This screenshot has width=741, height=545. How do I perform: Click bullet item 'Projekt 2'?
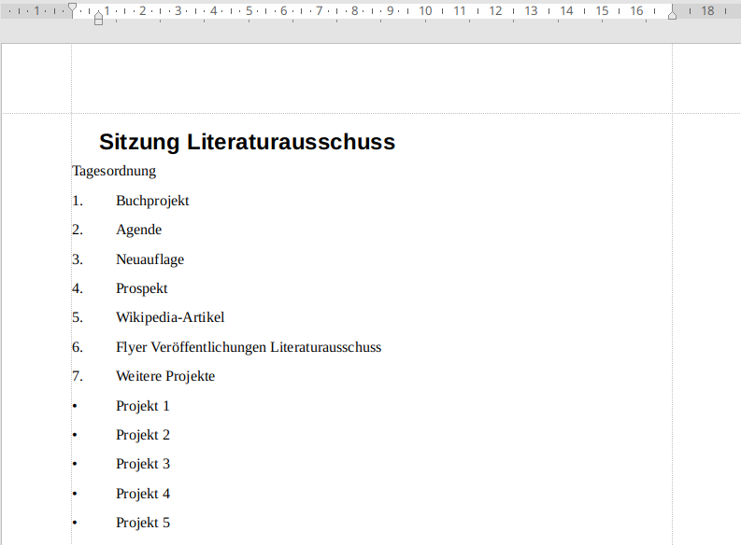pos(143,435)
